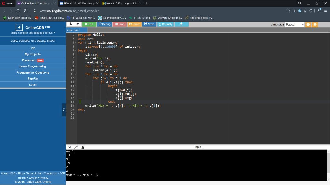Viewport: 330px width, 185px height.
Task: Click the blue ad blocker shield icon
Action: [300, 11]
